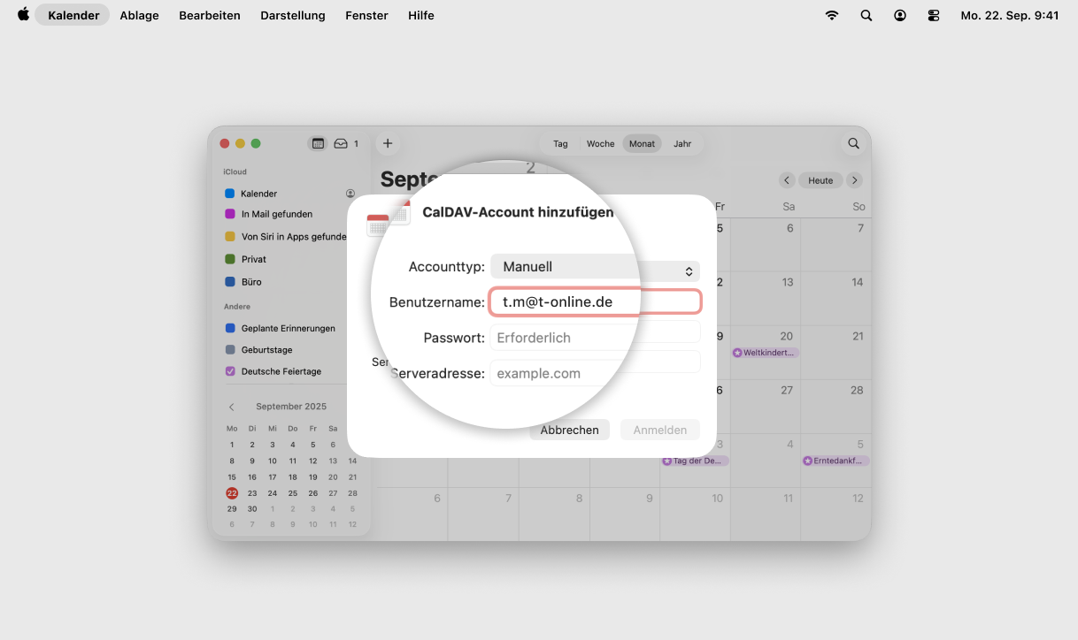Open the Accounttyp dropdown
This screenshot has height=640, width=1078.
[x=595, y=267]
